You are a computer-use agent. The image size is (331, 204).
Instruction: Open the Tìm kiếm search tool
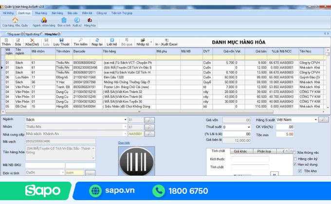pyautogui.click(x=80, y=42)
